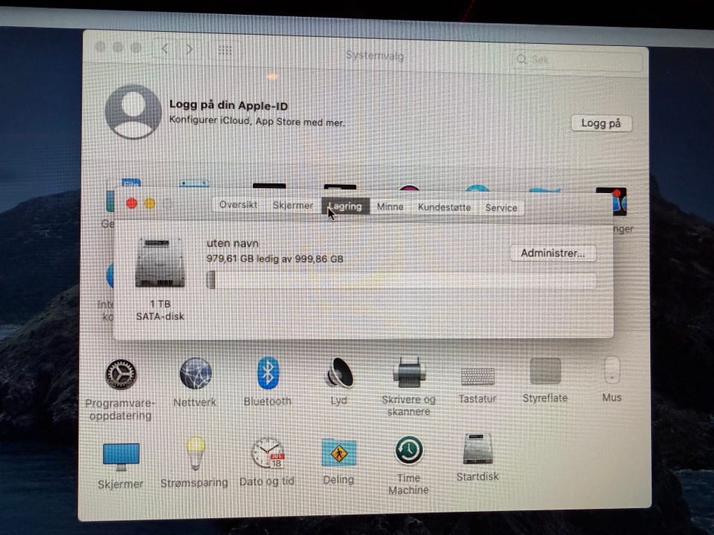This screenshot has width=714, height=535.
Task: Open Dato og tid preferences
Action: point(268,453)
